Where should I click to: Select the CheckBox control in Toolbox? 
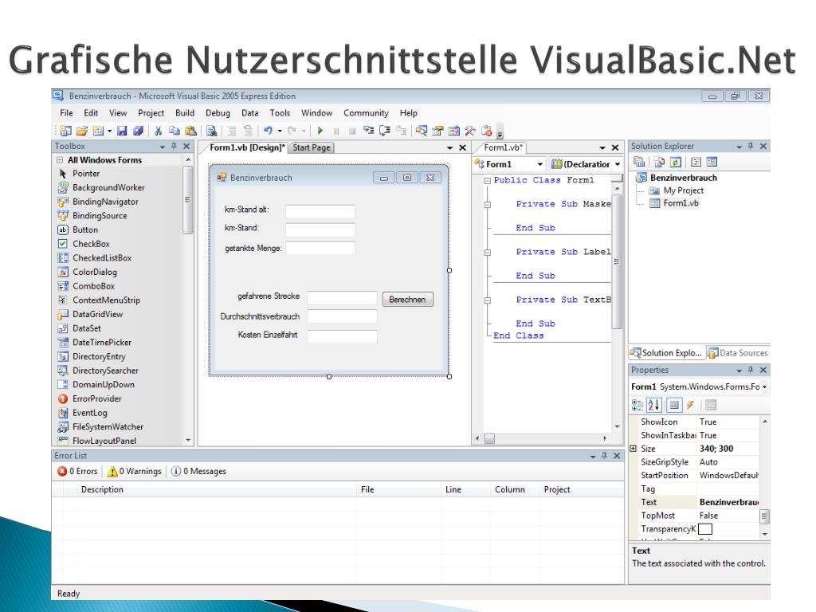click(91, 244)
